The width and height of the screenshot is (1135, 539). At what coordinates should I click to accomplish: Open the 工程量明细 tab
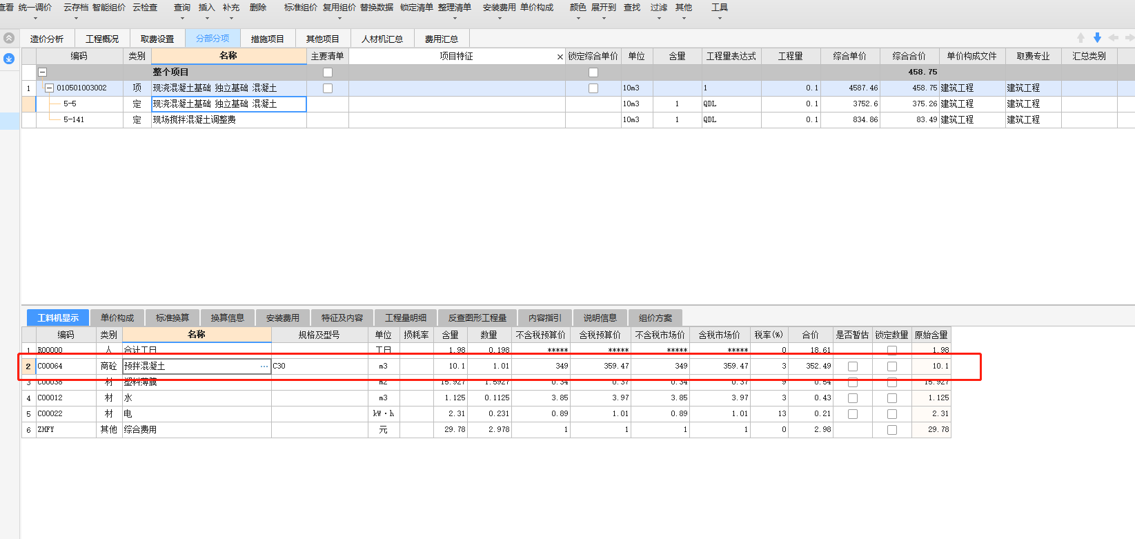pos(406,317)
